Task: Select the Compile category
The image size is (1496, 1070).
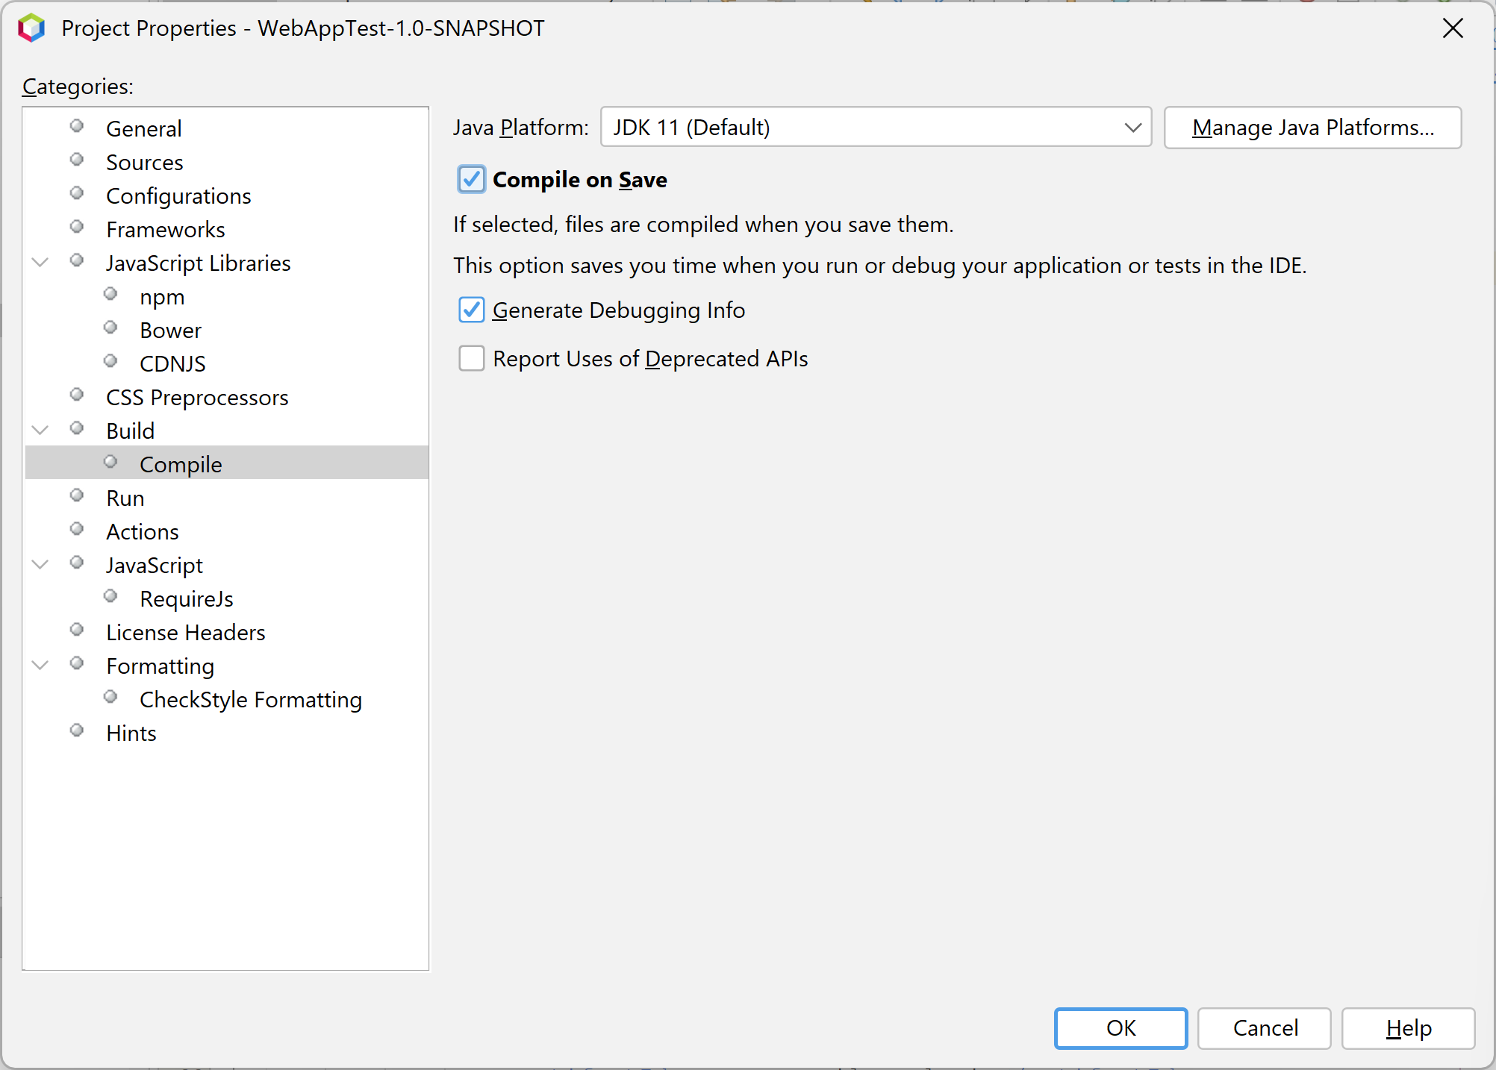Action: coord(181,463)
